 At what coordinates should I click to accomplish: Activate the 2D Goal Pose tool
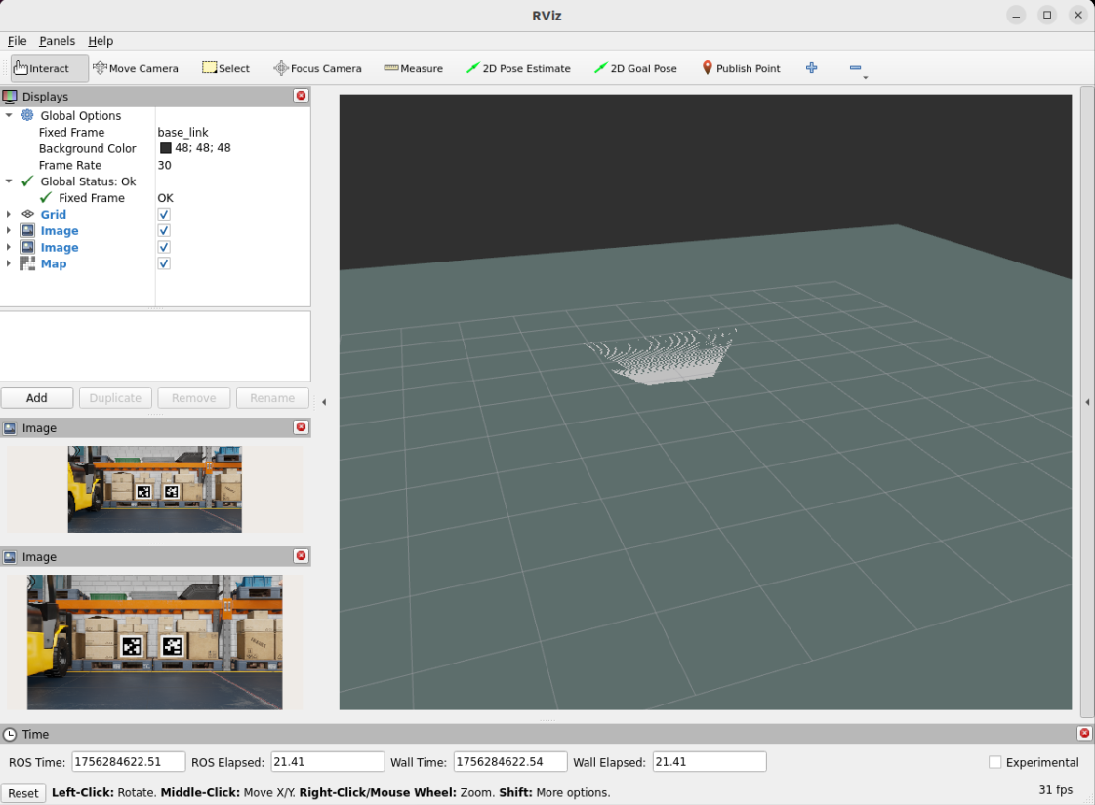pyautogui.click(x=635, y=68)
